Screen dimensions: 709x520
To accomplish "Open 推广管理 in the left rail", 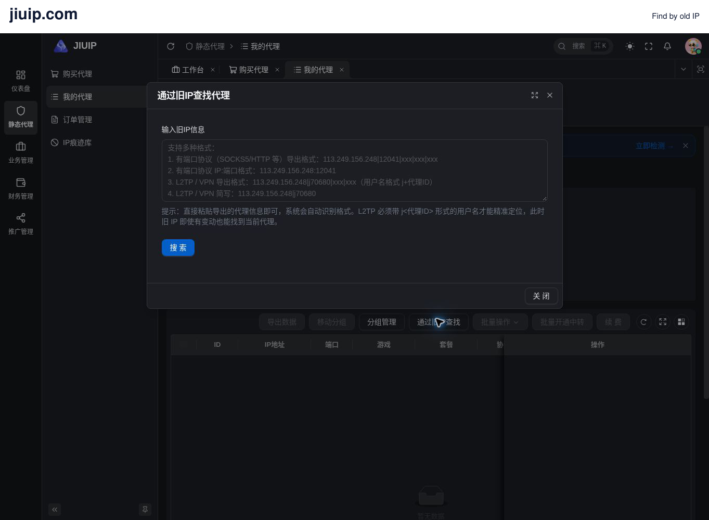I will [21, 224].
